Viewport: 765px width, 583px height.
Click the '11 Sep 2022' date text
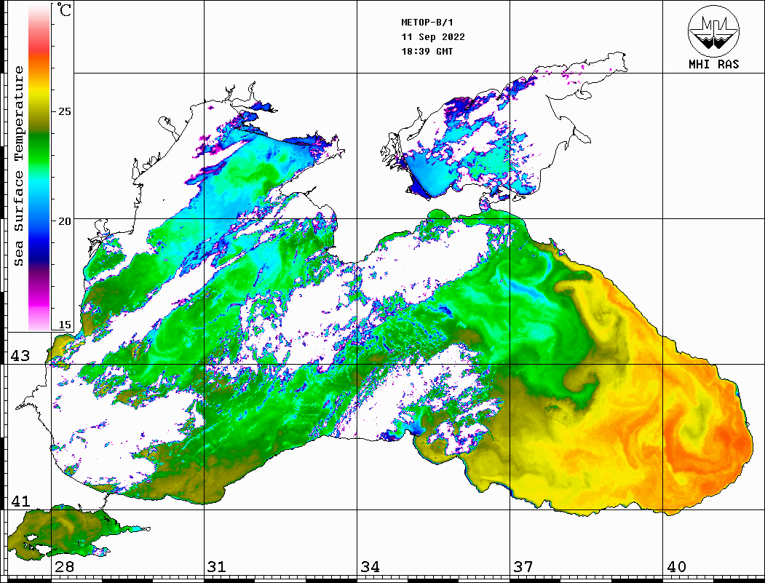pyautogui.click(x=433, y=37)
